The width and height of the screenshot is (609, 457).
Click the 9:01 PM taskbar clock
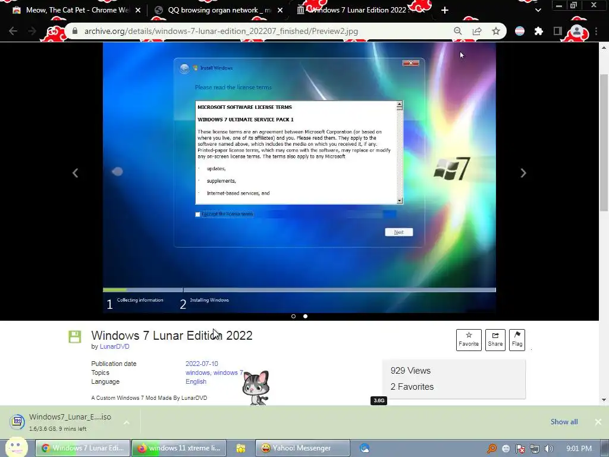coord(579,449)
